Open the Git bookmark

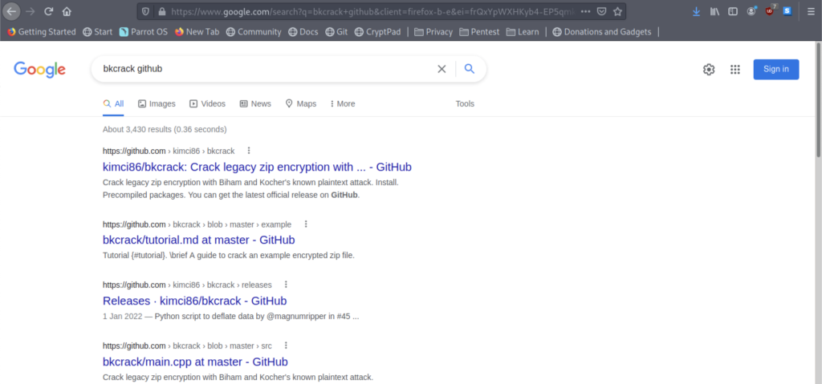click(x=336, y=32)
